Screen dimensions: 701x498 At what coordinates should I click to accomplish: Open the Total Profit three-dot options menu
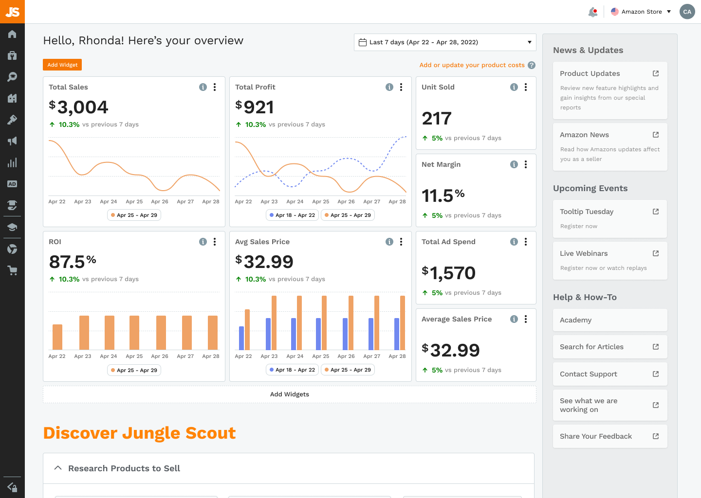pyautogui.click(x=401, y=87)
